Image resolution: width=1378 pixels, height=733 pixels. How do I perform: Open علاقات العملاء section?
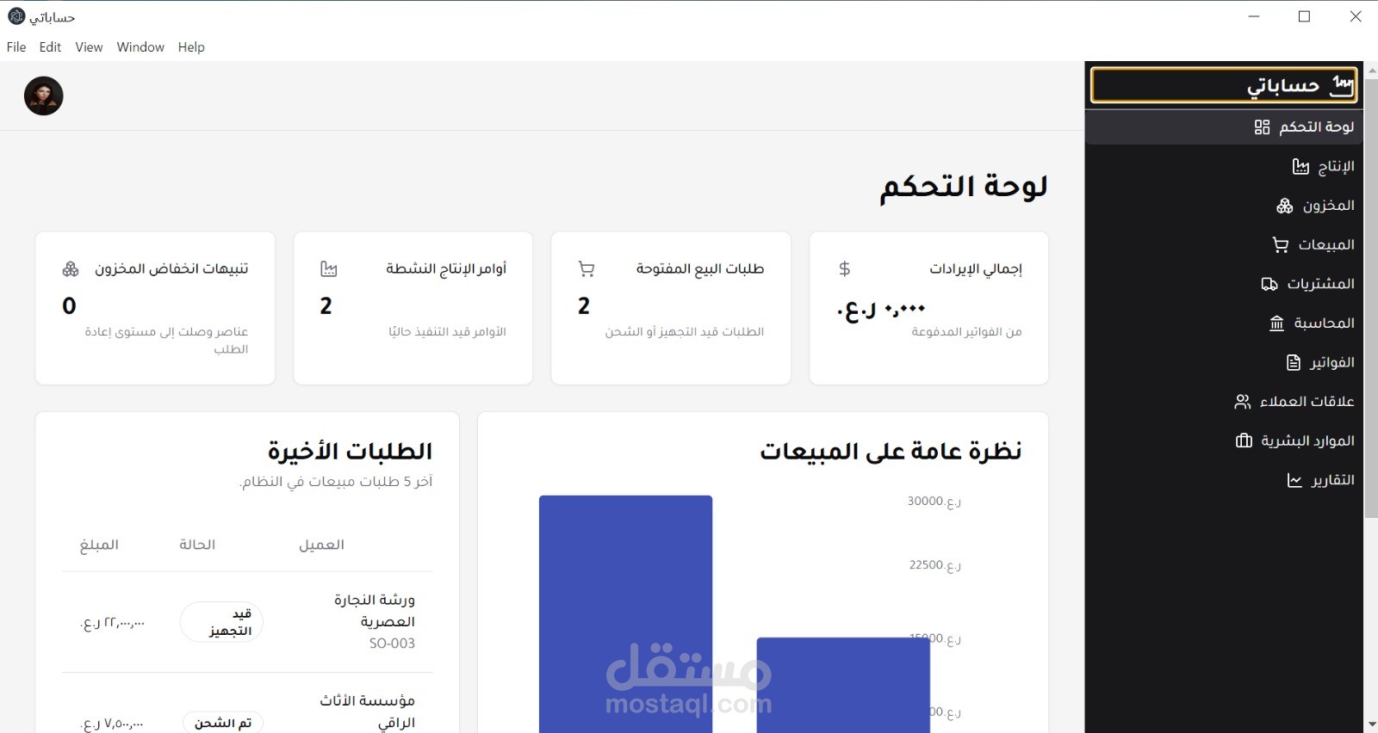coord(1224,402)
